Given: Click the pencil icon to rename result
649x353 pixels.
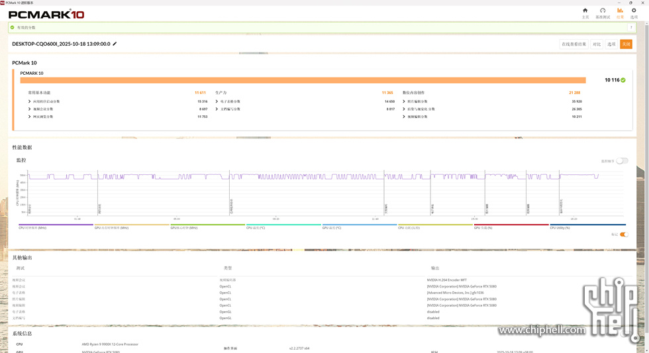Looking at the screenshot, I should point(115,44).
